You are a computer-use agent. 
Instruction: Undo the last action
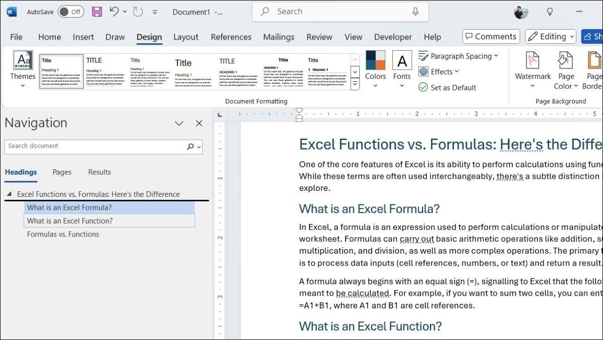click(x=113, y=12)
